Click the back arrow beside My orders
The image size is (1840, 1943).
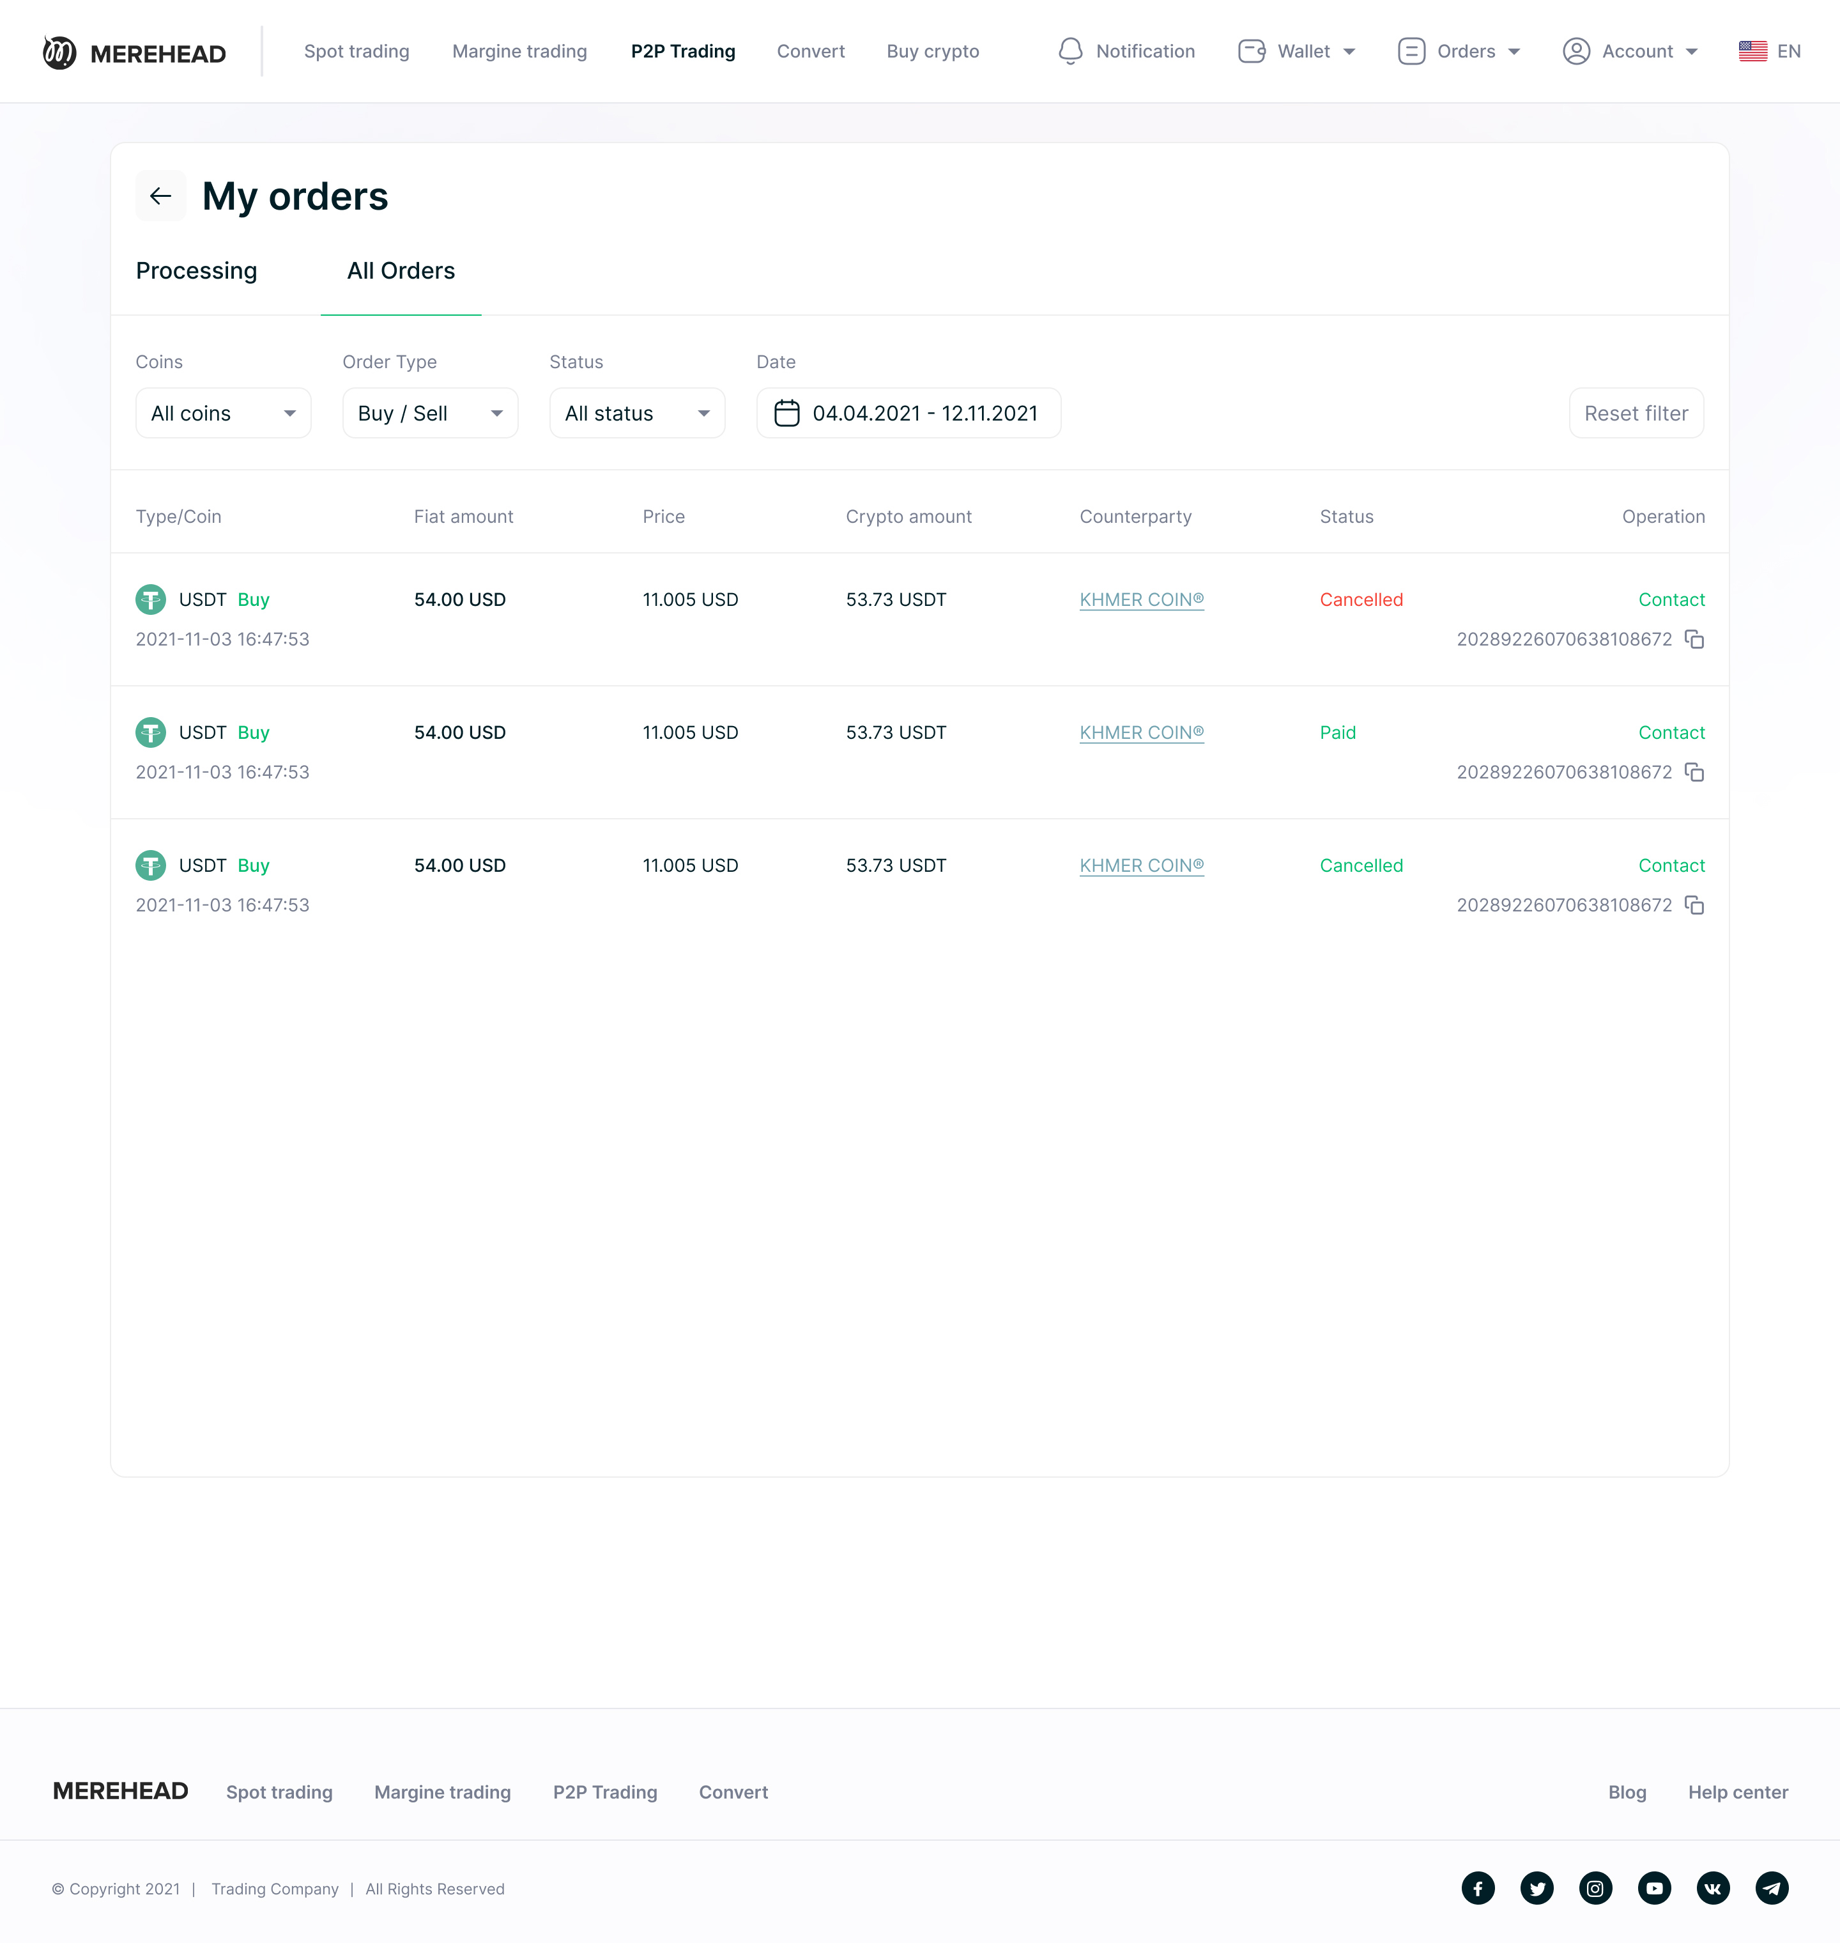[161, 196]
